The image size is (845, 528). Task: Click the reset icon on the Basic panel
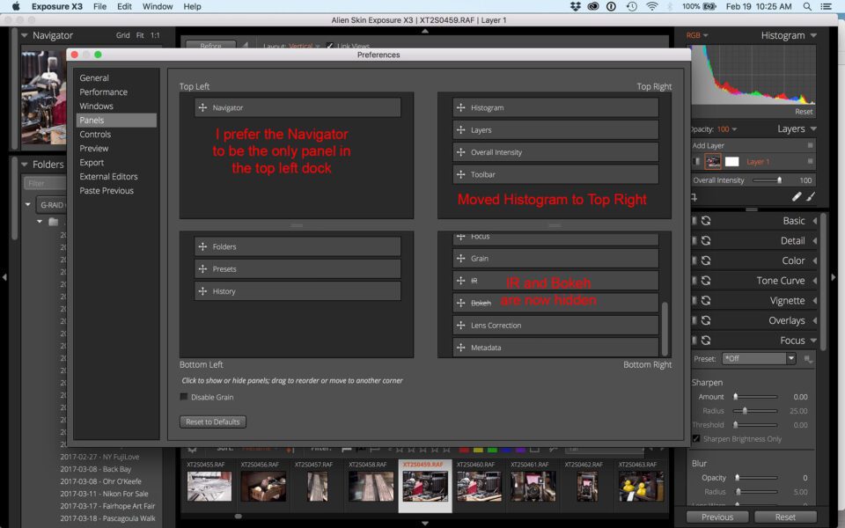706,221
